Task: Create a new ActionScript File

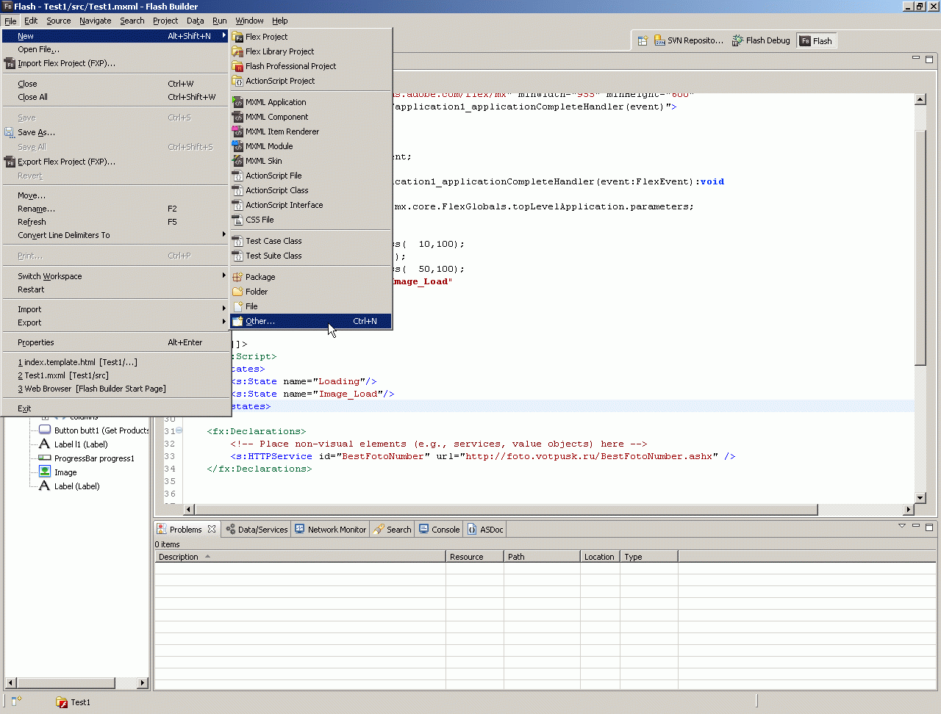Action: [x=311, y=176]
